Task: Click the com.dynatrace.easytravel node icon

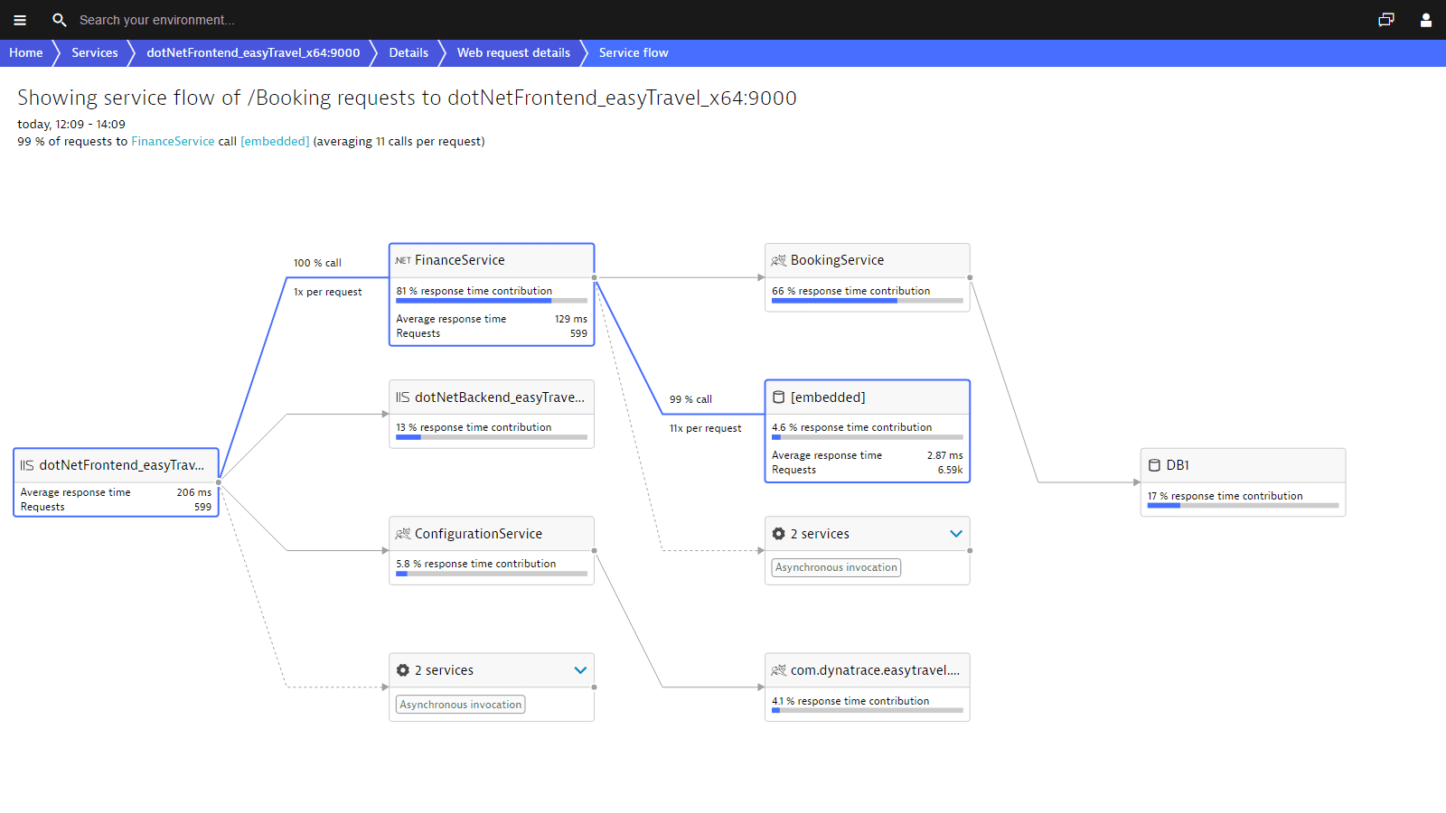Action: click(x=779, y=670)
